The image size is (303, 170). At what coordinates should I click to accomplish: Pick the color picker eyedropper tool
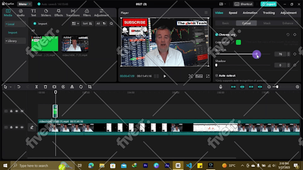point(233,42)
